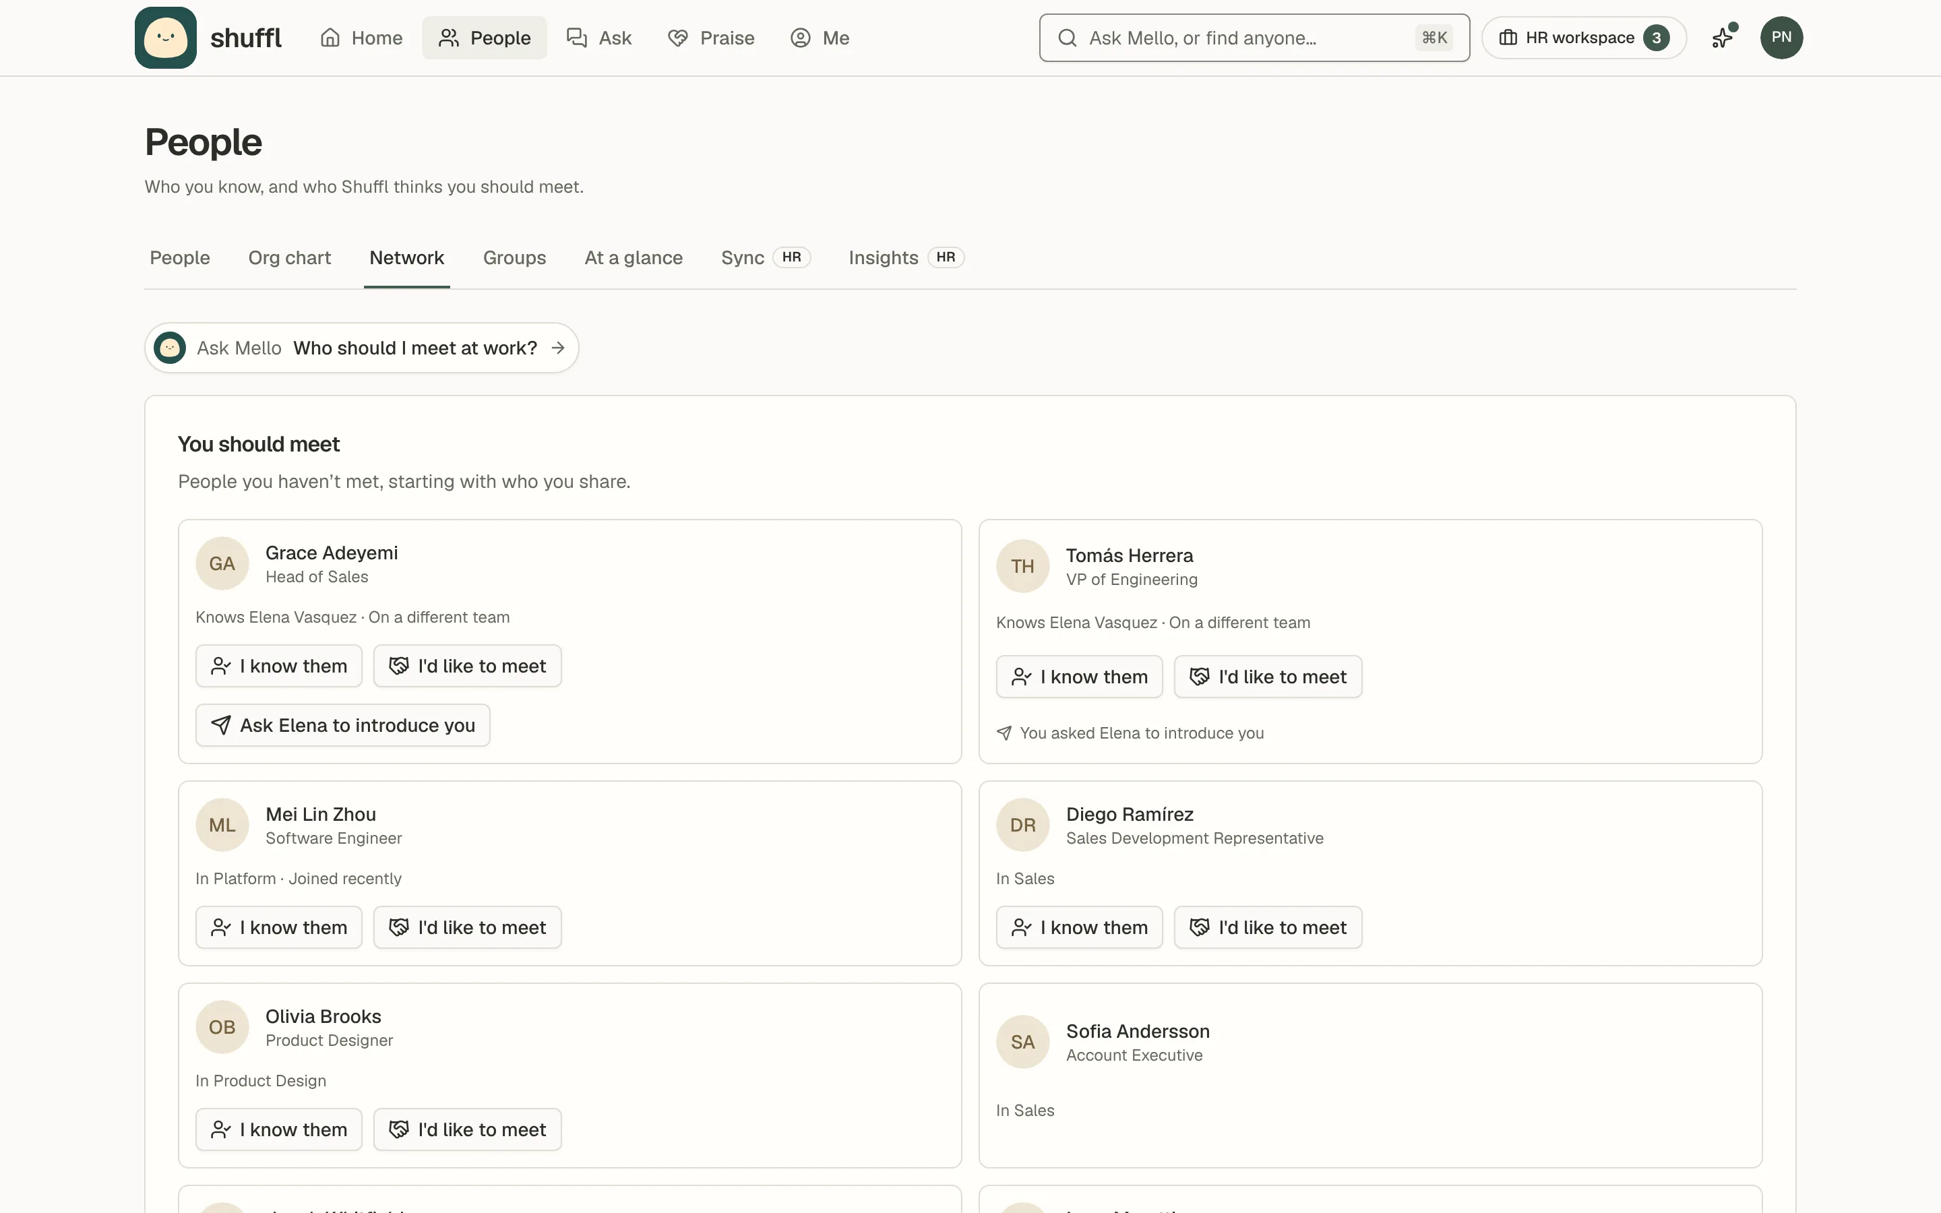Click the '3' badge on HR workspace
The image size is (1941, 1213).
pos(1657,38)
